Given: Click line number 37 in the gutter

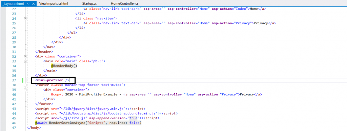Looking at the screenshot, I should pyautogui.click(x=14, y=80).
